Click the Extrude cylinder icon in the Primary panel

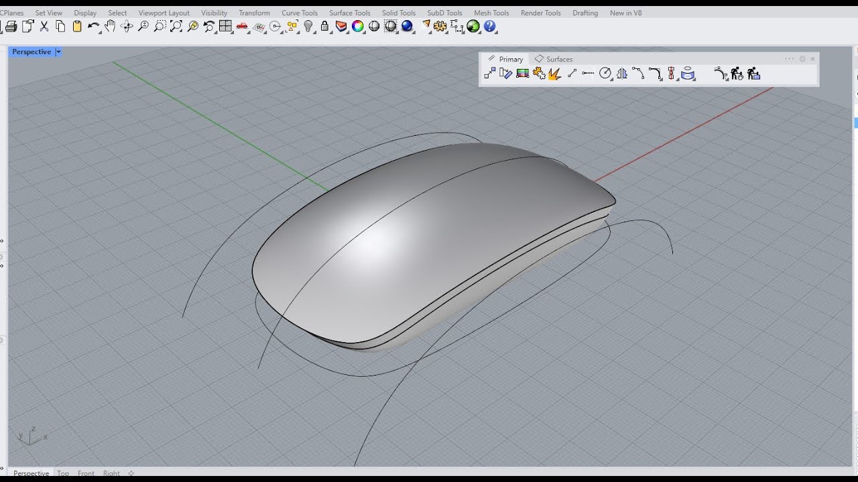coord(688,74)
